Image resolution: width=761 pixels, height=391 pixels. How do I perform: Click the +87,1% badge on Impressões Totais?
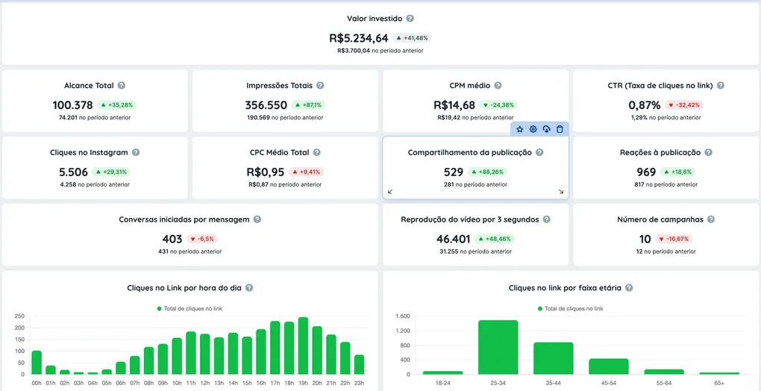click(x=309, y=104)
